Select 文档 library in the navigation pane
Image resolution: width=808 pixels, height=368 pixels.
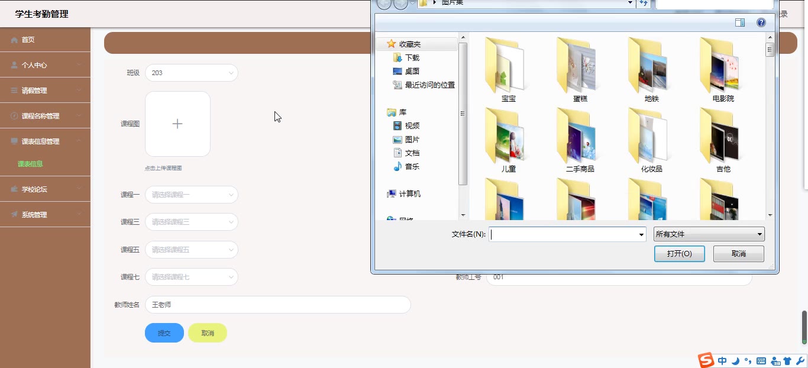click(x=412, y=153)
